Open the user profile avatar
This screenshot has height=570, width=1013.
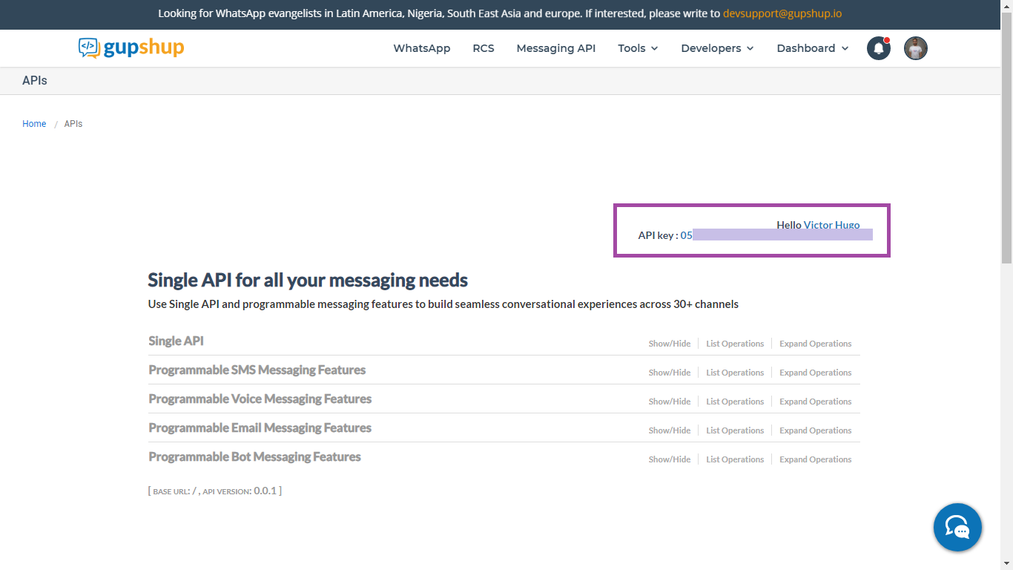(916, 48)
